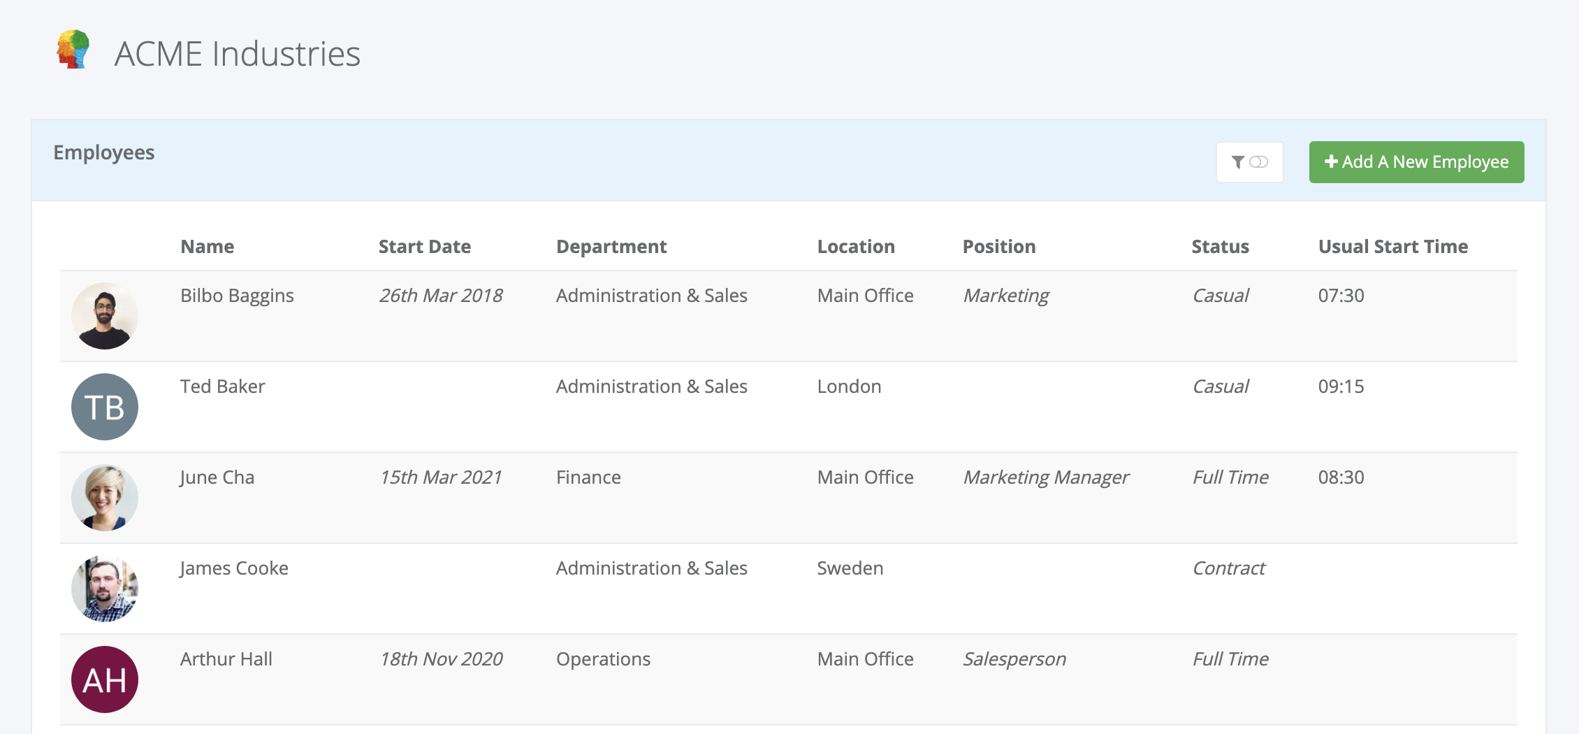The image size is (1579, 734).
Task: Click the 09:15 usual start time
Action: point(1341,387)
